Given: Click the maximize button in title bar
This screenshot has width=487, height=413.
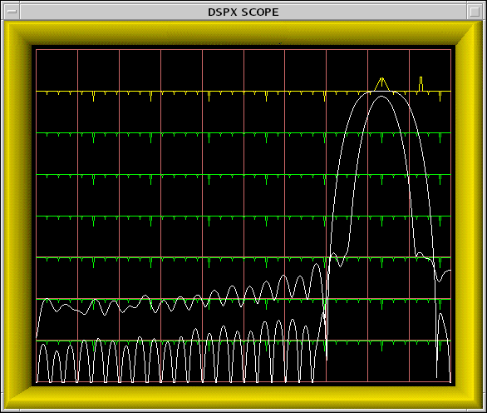Looking at the screenshot, I should 475,12.
